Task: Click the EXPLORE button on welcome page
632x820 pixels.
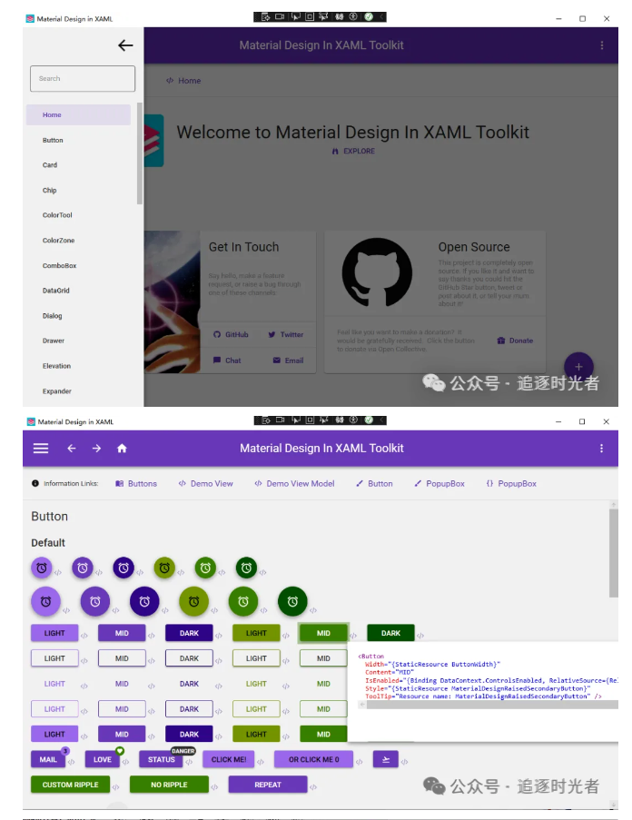Action: (x=353, y=151)
